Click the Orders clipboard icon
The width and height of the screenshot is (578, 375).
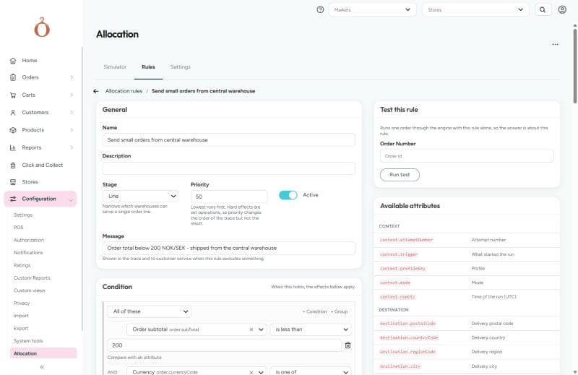(13, 77)
